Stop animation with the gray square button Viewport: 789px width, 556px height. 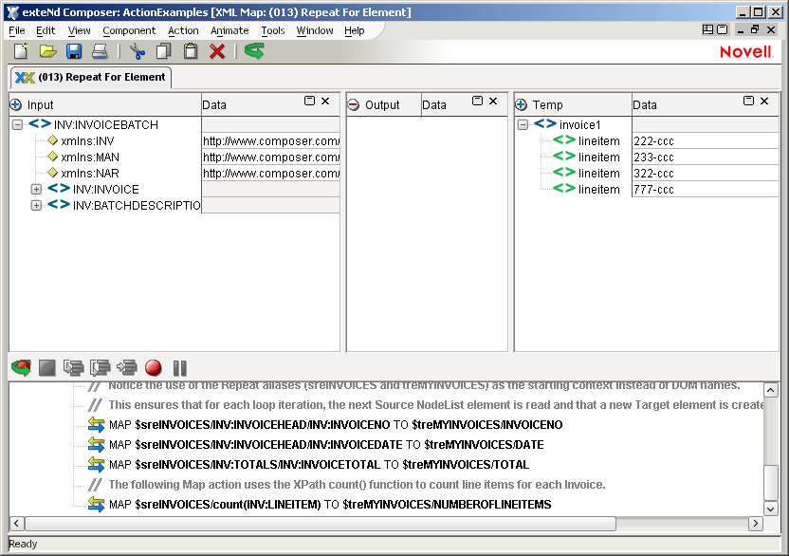(x=47, y=367)
